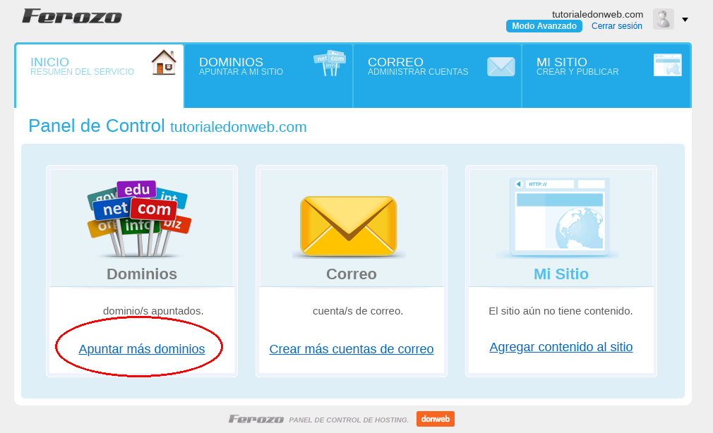Click the domain signs icon on the Dominios tab
713x433 pixels.
coord(330,63)
